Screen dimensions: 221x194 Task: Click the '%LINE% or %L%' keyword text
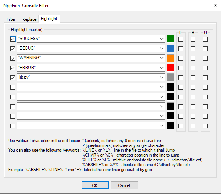click(x=96, y=150)
